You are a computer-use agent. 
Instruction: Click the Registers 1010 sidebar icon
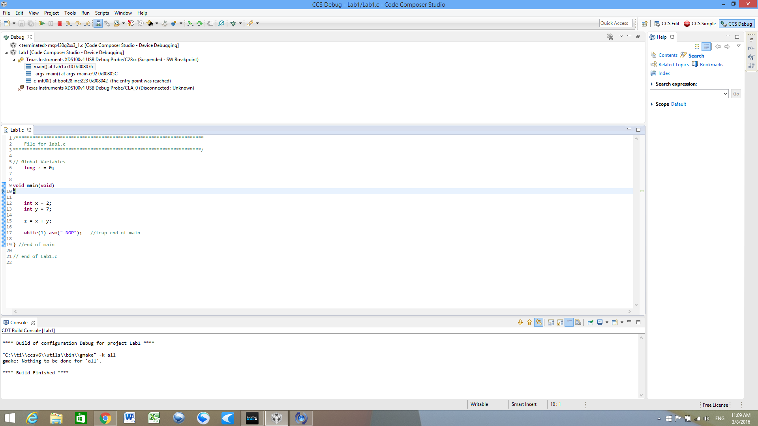click(x=751, y=65)
